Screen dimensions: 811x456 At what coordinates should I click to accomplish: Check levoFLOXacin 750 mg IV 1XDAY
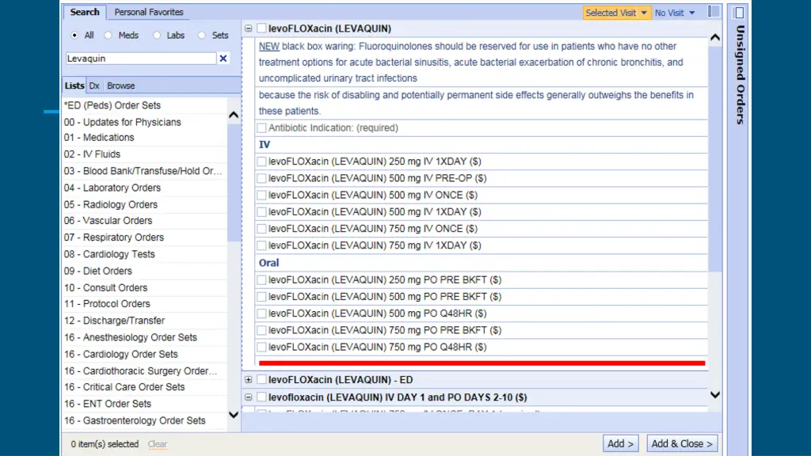click(261, 245)
